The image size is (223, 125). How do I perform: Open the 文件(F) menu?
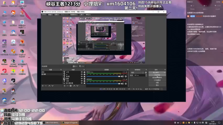click(44, 15)
